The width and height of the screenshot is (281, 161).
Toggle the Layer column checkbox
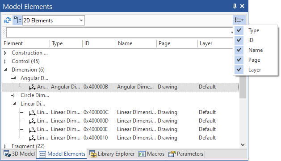[x=239, y=70]
